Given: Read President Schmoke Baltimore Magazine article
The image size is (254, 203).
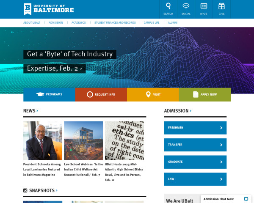Looking at the screenshot, I should click(42, 170).
